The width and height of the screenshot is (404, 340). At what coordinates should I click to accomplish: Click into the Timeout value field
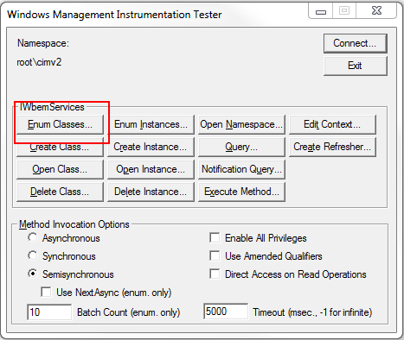[x=226, y=312]
